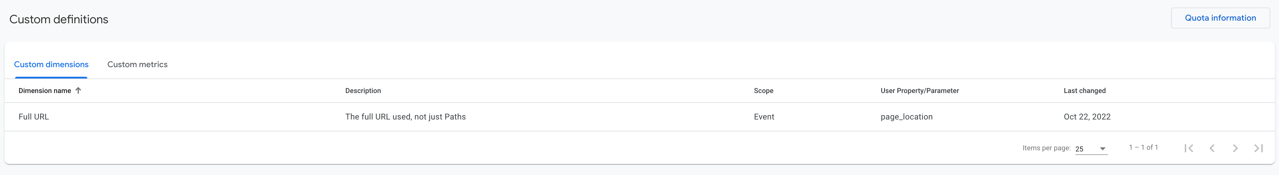Toggle sort order on Dimension name column
Image resolution: width=1279 pixels, height=175 pixels.
tap(49, 91)
